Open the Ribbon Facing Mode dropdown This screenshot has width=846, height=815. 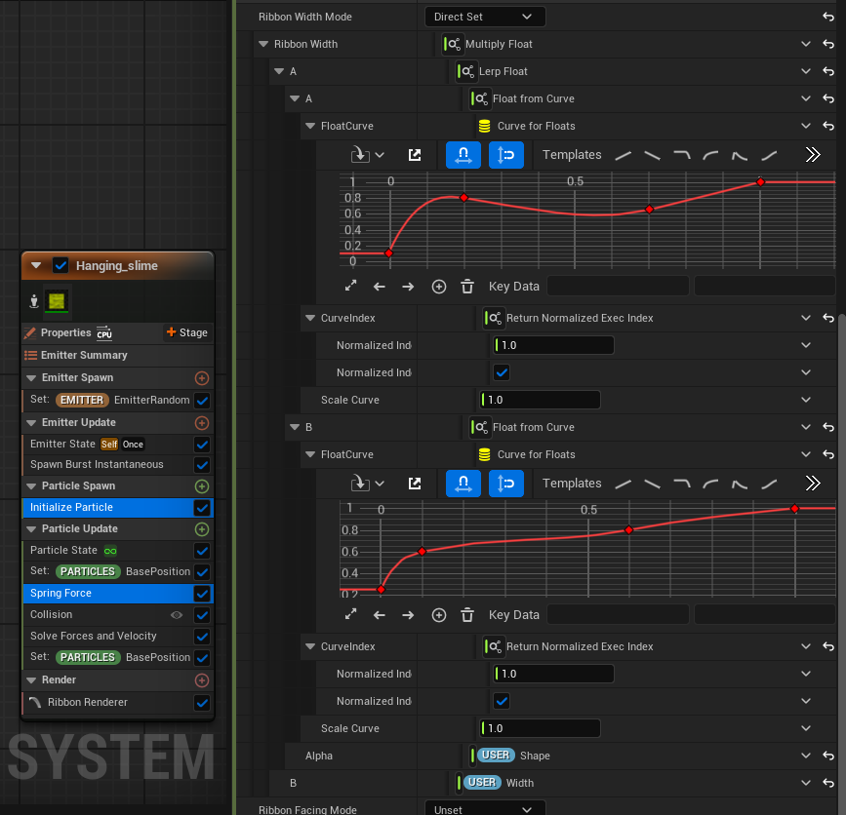click(485, 809)
